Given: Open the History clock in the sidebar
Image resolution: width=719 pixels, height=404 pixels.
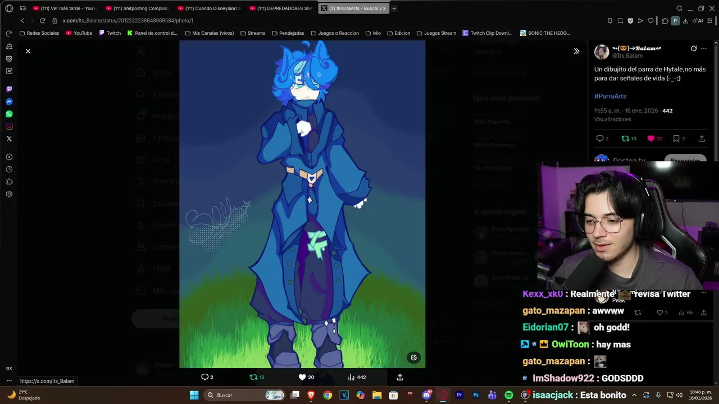Looking at the screenshot, I should tap(9, 169).
